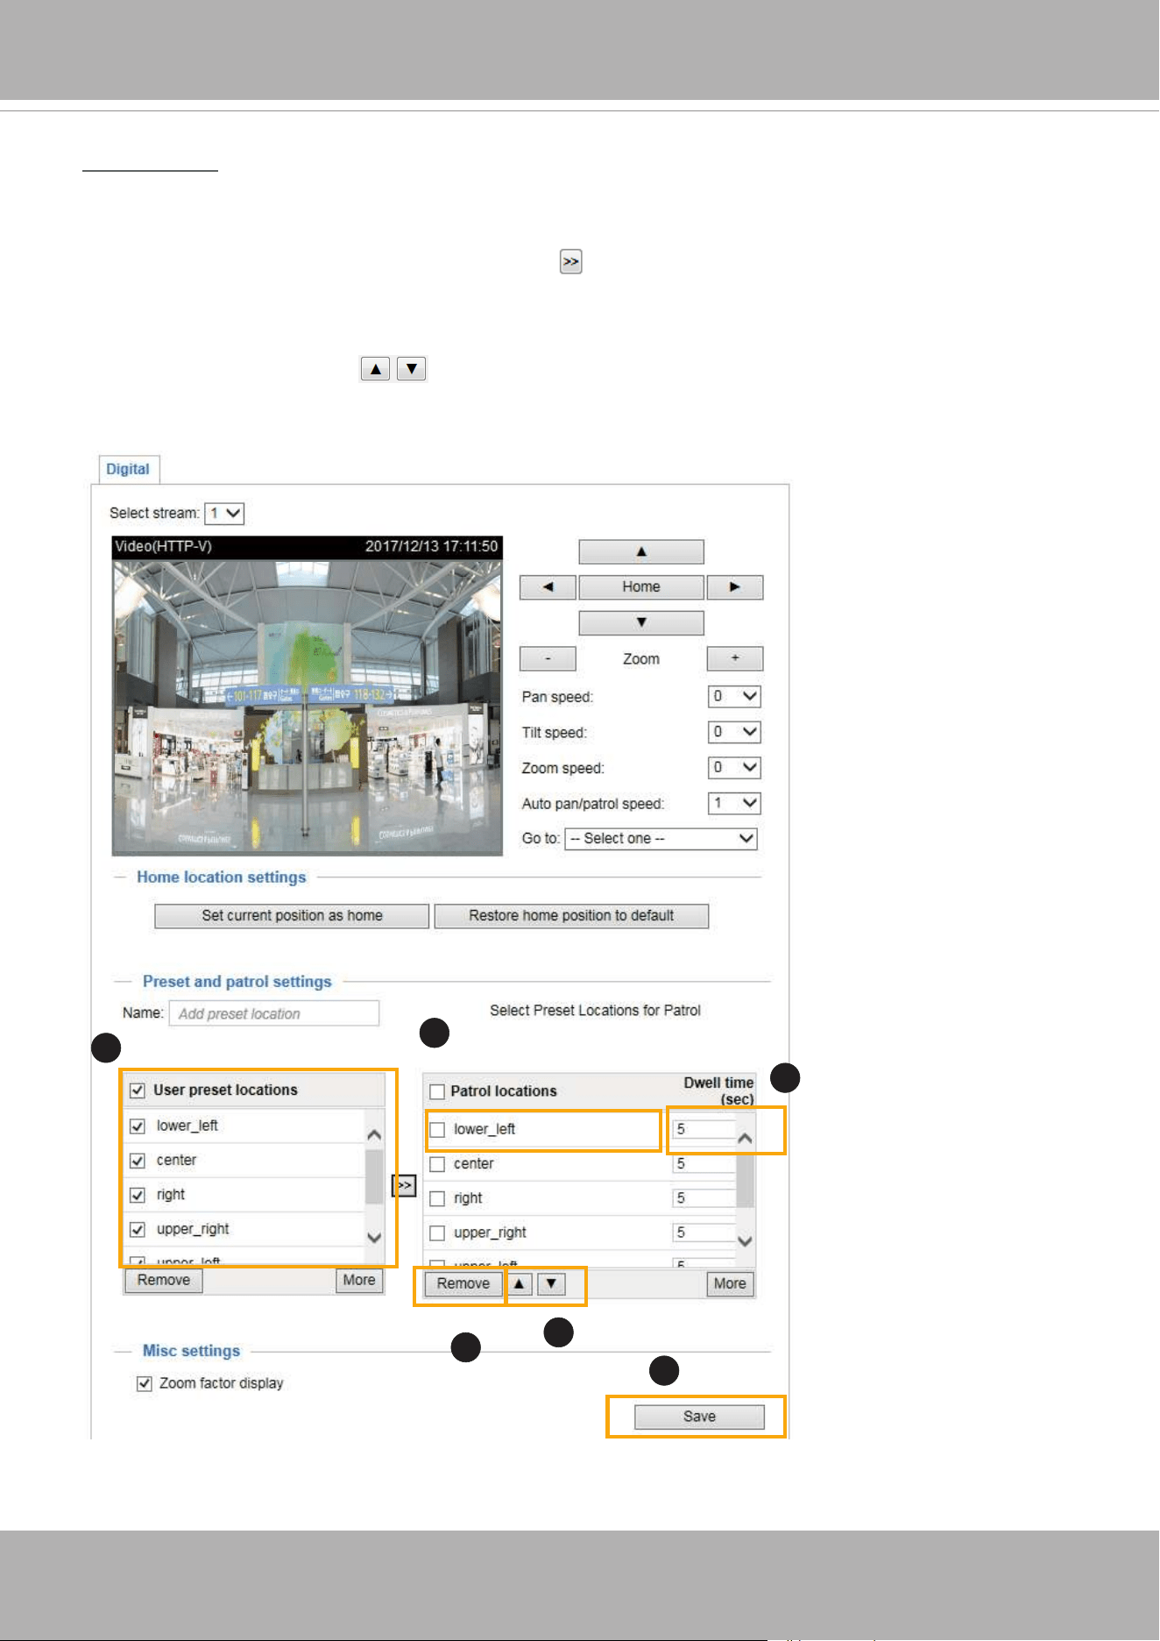Move patrol location down with arrow button

551,1284
